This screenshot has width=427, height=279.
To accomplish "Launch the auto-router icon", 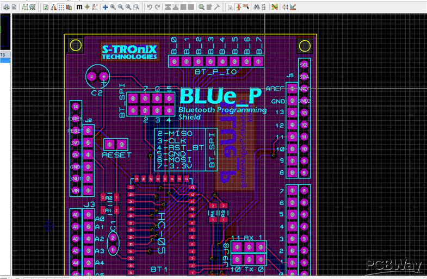I will tap(275, 7).
